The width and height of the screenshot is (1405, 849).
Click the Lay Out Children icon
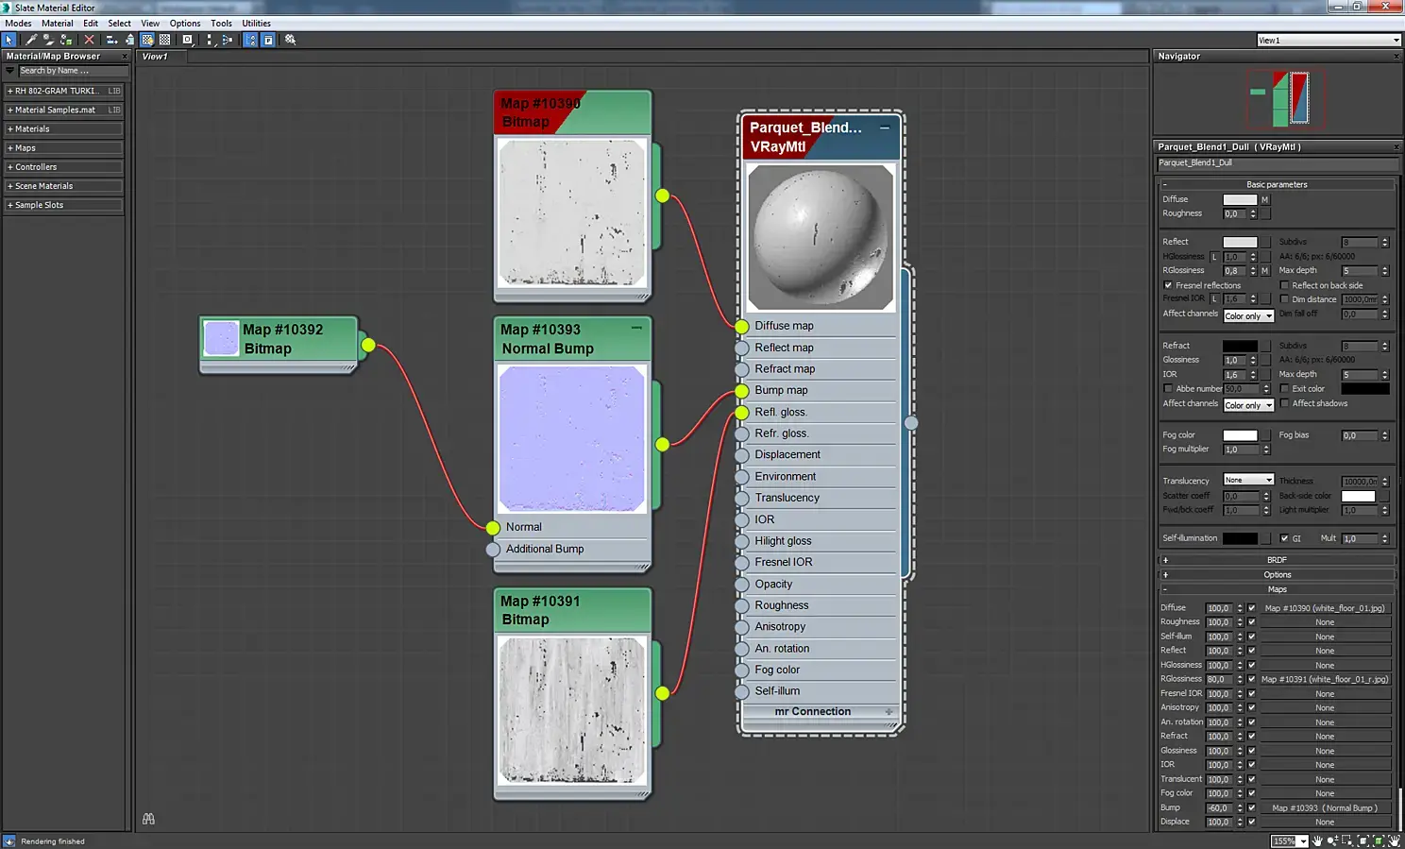pos(227,40)
